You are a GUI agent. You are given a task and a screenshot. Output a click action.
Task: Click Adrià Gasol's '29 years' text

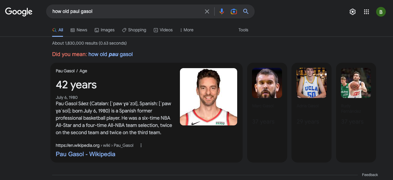tap(308, 122)
